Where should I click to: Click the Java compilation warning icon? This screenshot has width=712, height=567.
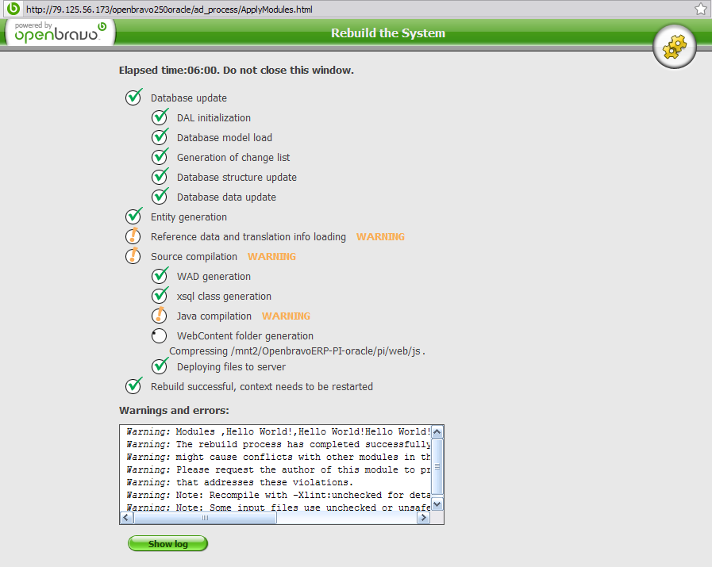[160, 316]
